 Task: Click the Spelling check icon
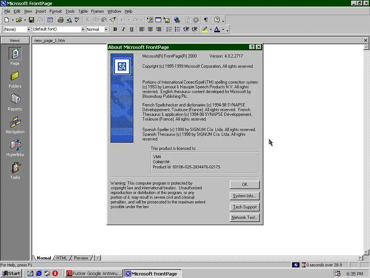point(77,20)
